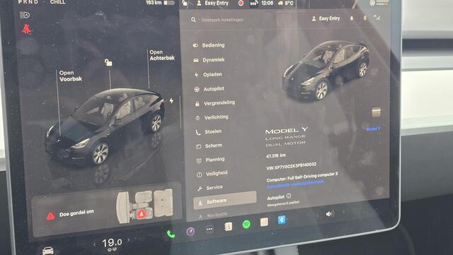Open the Opladen charging menu
This screenshot has width=453, height=255.
[208, 74]
